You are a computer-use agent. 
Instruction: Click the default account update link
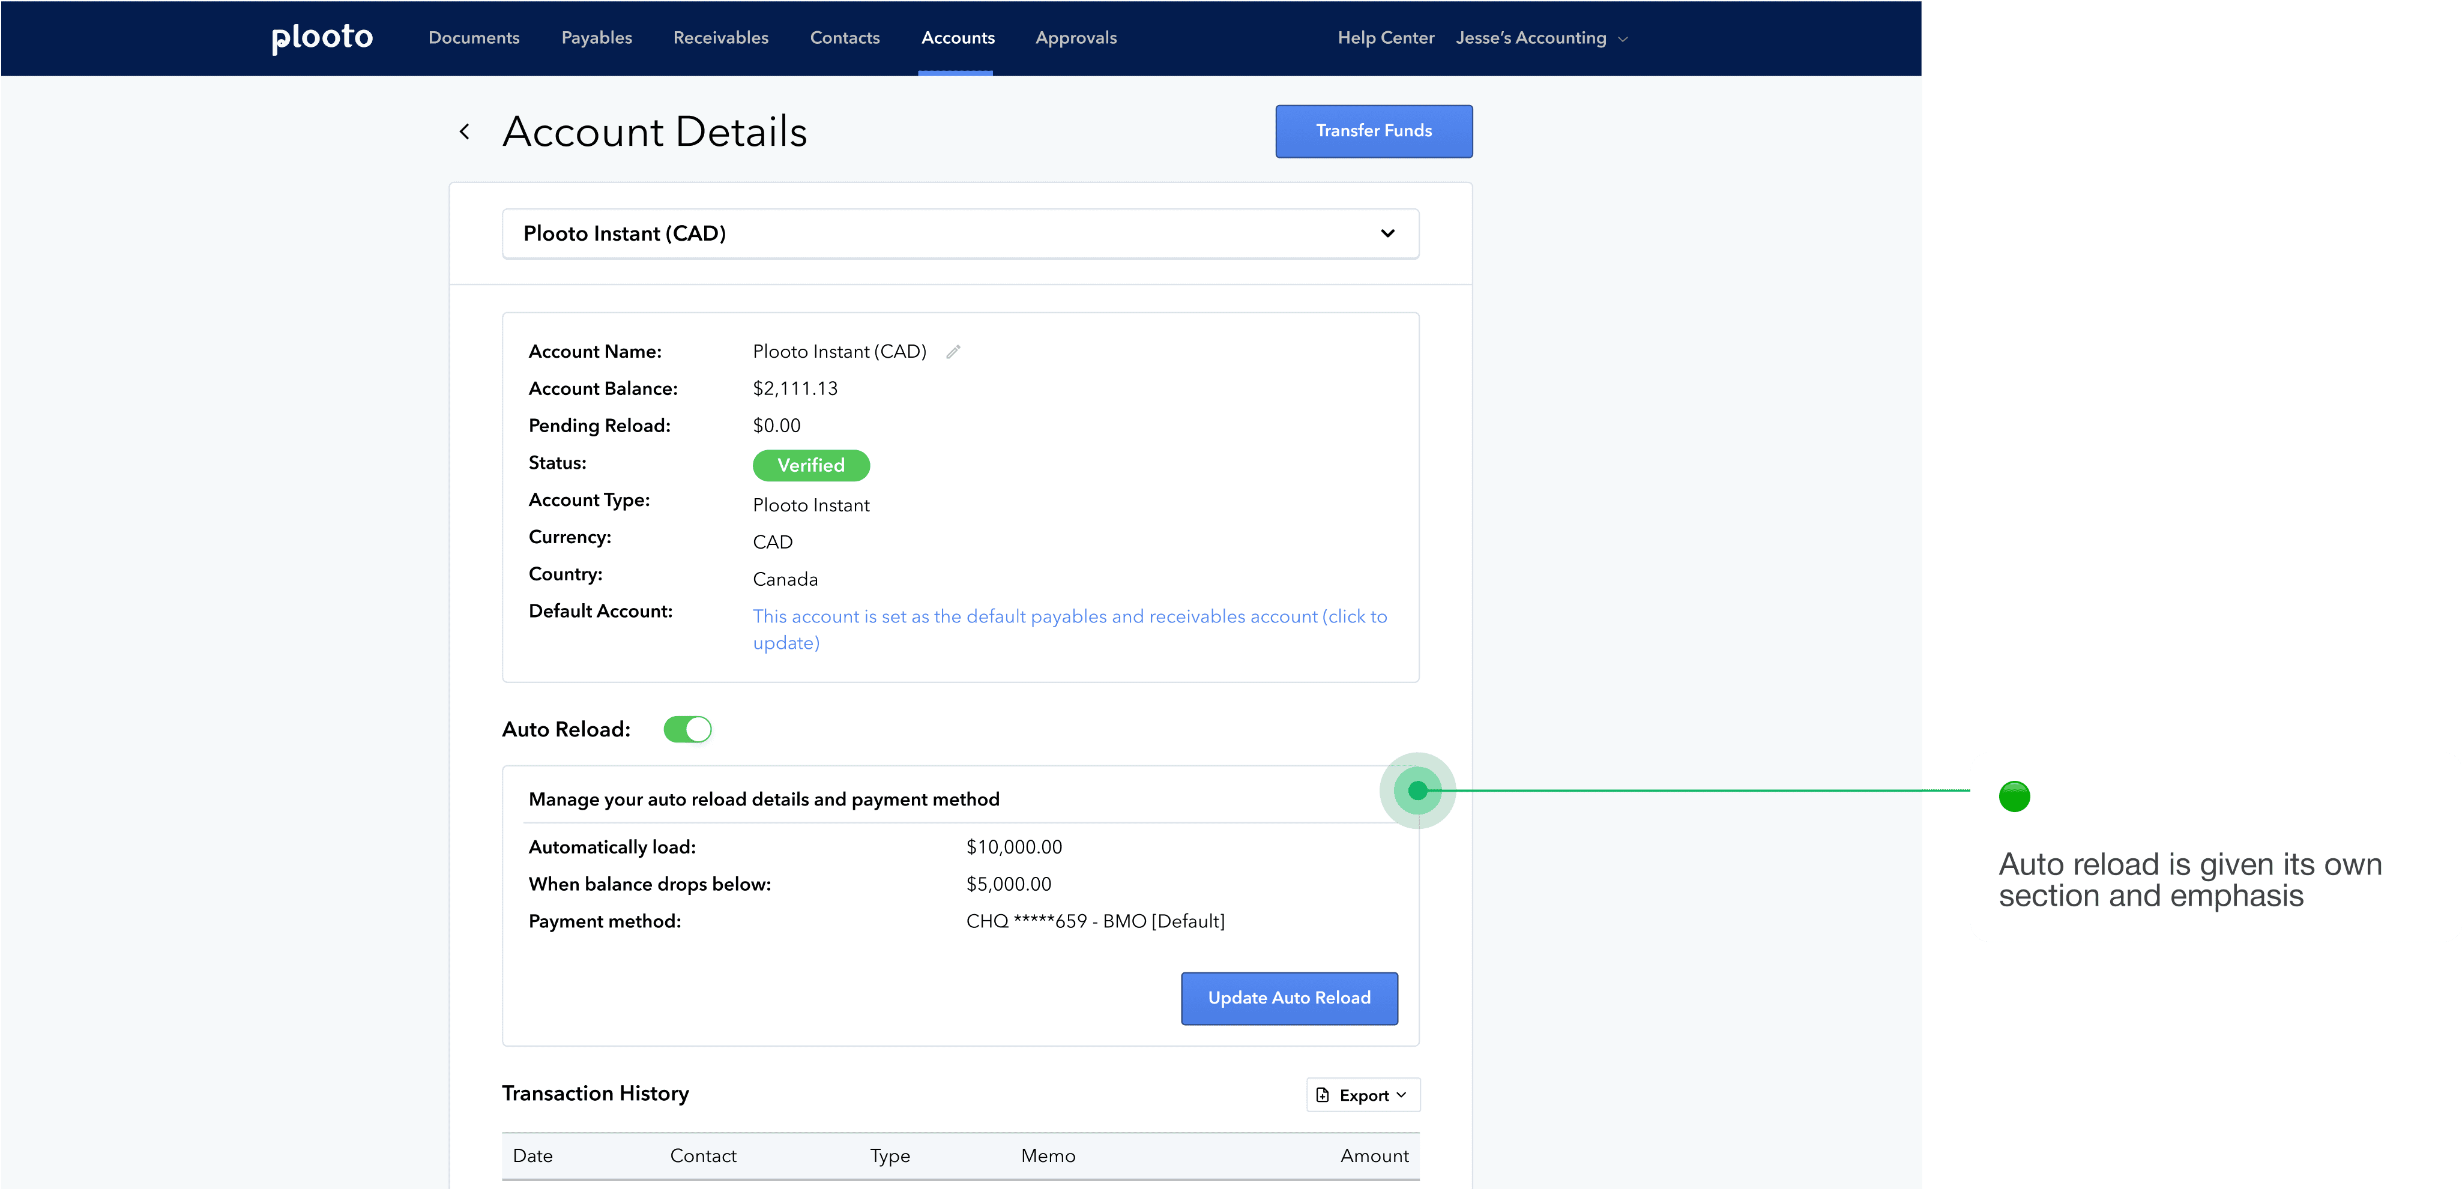pyautogui.click(x=1069, y=618)
